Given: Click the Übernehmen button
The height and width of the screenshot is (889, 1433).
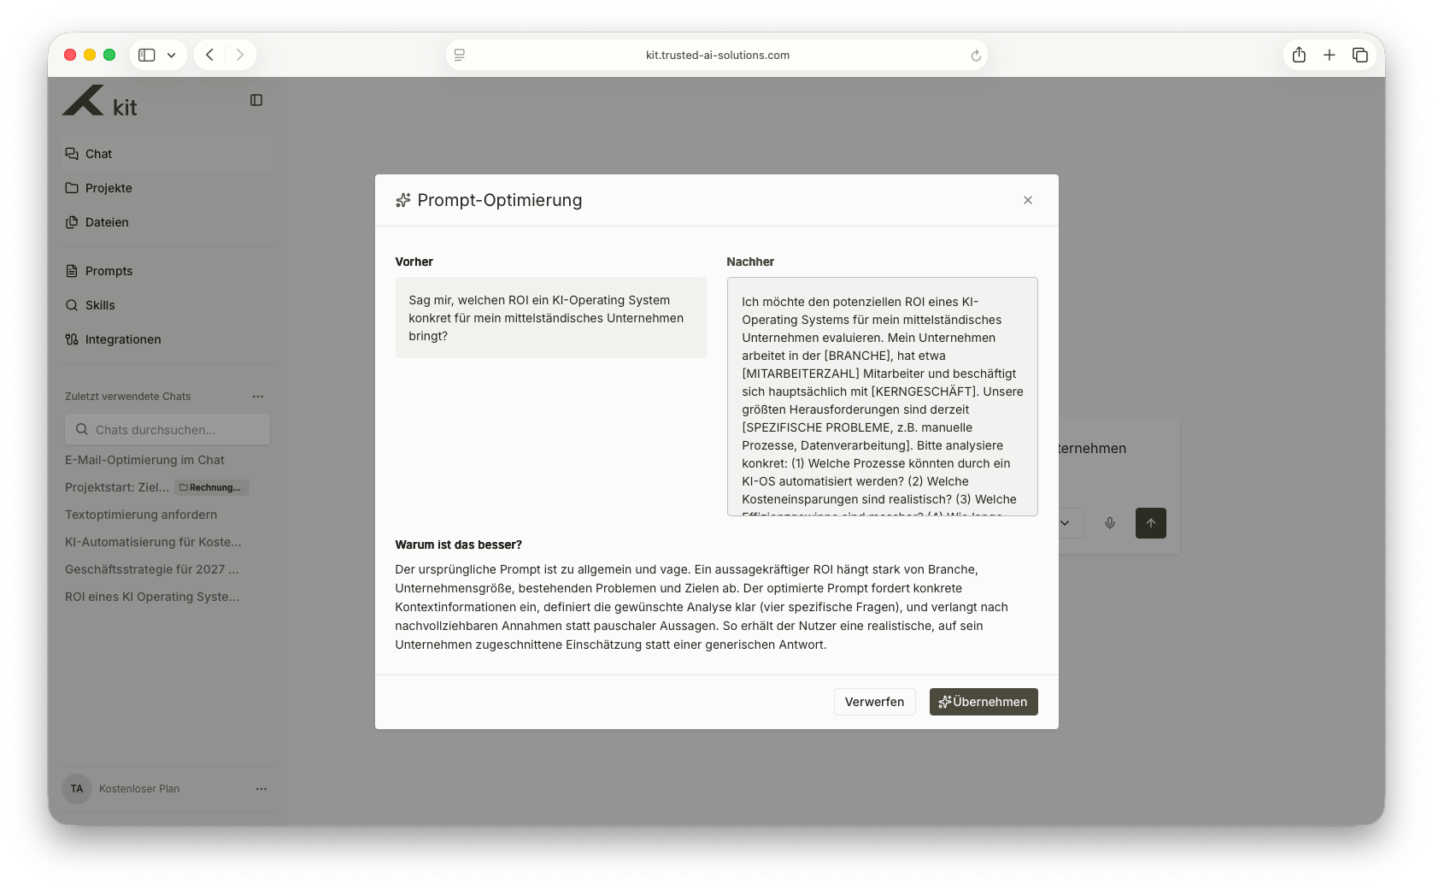Looking at the screenshot, I should 984,702.
